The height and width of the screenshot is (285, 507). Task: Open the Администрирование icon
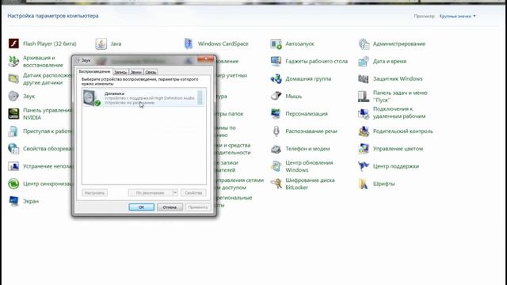tap(364, 44)
